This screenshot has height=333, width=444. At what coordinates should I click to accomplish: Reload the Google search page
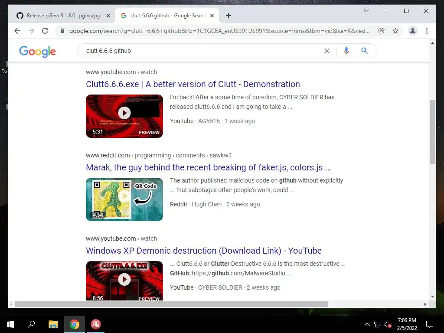coord(45,31)
